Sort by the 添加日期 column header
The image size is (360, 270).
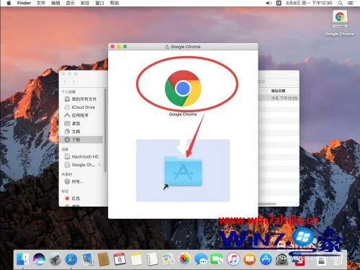(x=278, y=91)
